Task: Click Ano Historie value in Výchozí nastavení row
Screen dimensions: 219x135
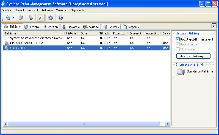Action: (70, 38)
